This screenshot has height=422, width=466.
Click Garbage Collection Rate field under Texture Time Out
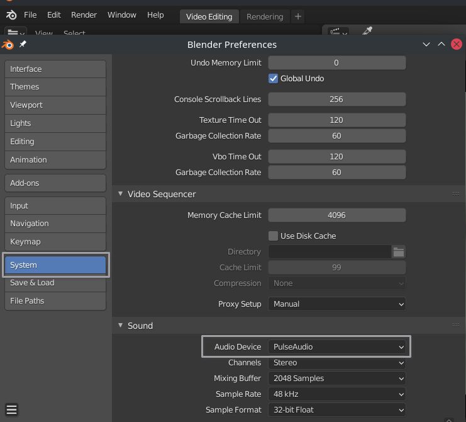click(336, 135)
